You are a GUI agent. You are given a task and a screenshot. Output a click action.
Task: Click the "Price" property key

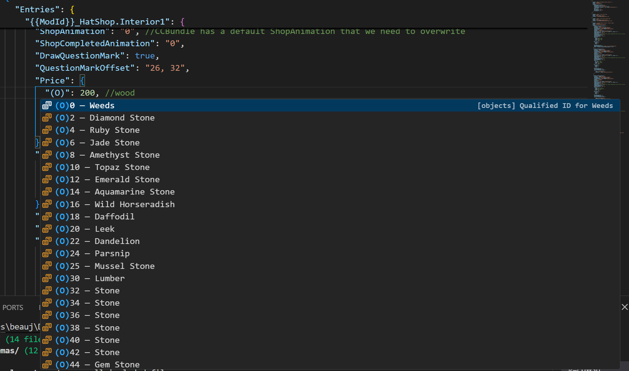[x=52, y=80]
